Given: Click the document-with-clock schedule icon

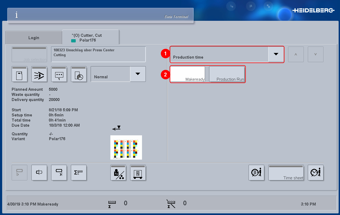Looking at the screenshot, I should pos(79,74).
